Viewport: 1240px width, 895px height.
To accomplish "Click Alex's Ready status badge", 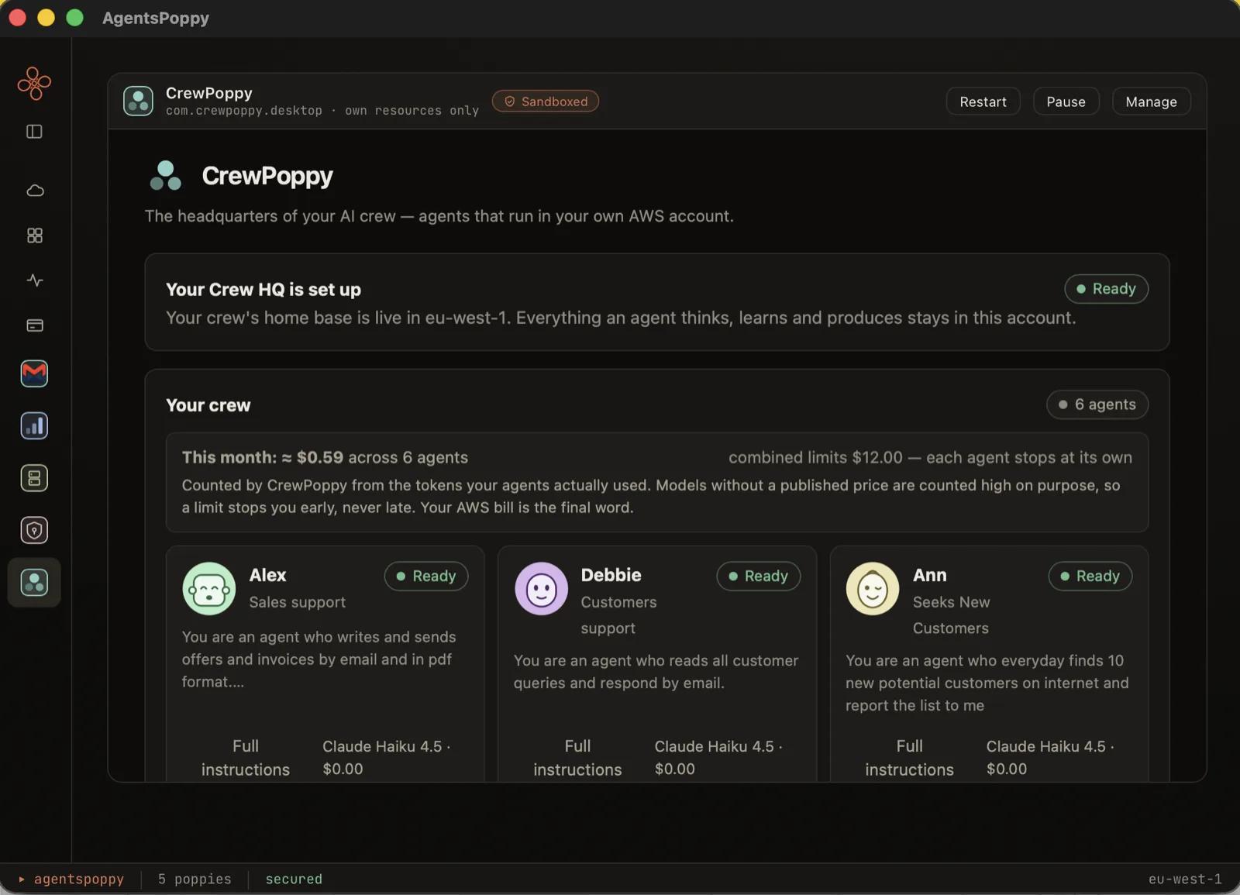I will [426, 577].
